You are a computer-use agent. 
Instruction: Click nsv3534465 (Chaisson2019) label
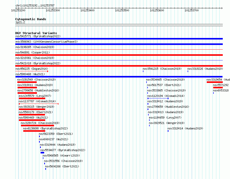click(x=165, y=80)
